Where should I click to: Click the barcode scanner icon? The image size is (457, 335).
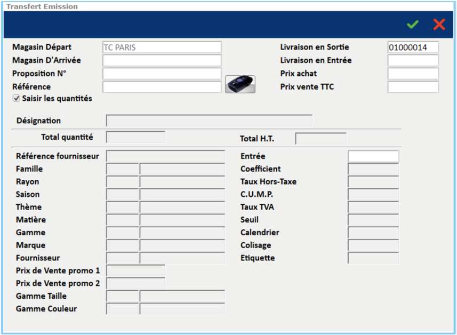click(240, 84)
